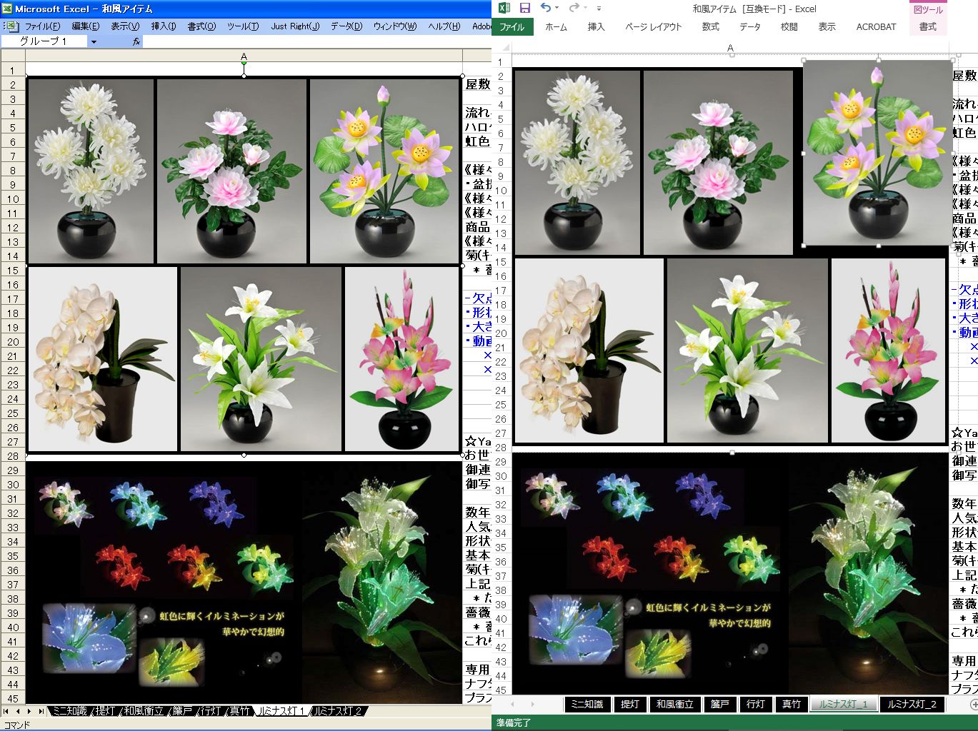
Task: Click the Name Box field showing グループ 1
Action: (x=44, y=41)
